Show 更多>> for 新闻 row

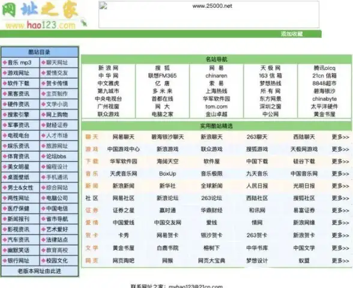point(340,186)
